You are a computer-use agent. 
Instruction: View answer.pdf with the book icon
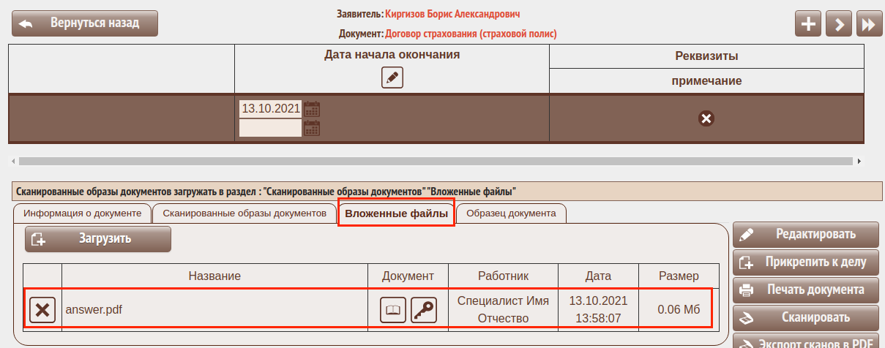(x=393, y=310)
